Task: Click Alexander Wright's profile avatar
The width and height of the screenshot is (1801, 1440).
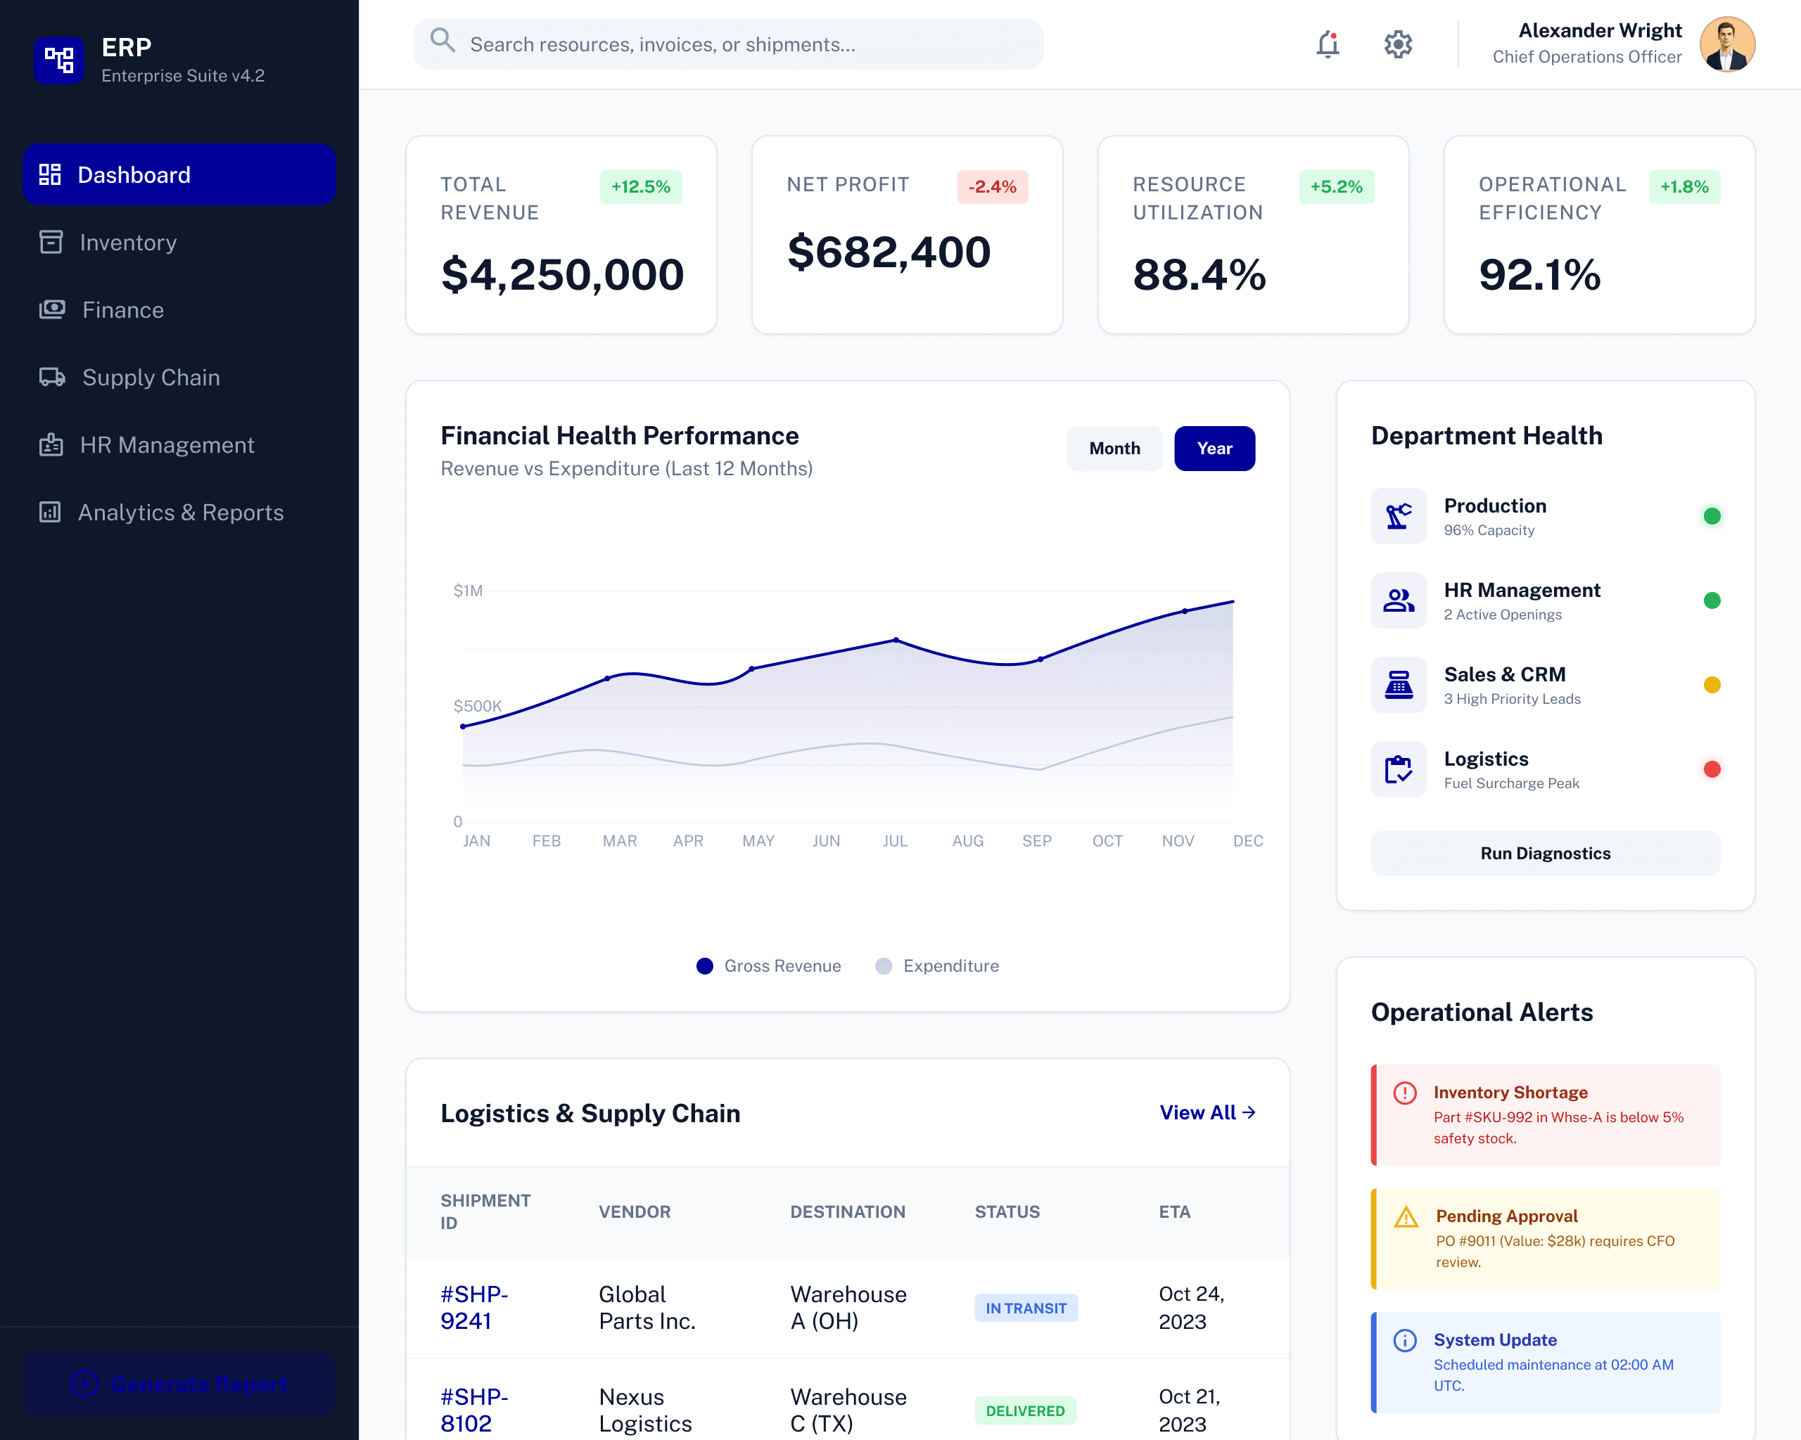Action: coord(1726,44)
